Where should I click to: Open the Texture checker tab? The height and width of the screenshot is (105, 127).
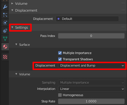coord(5,57)
